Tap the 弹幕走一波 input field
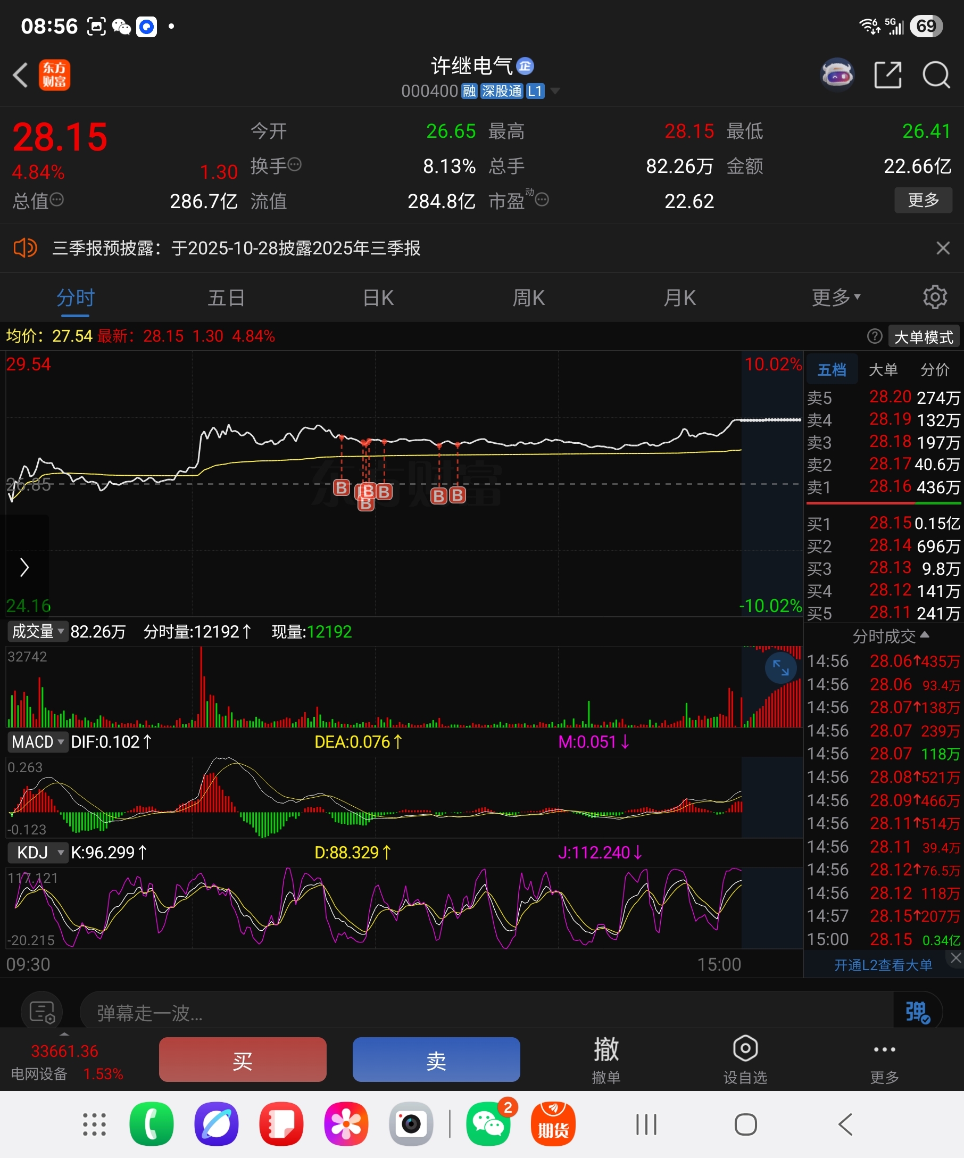 coord(487,1012)
